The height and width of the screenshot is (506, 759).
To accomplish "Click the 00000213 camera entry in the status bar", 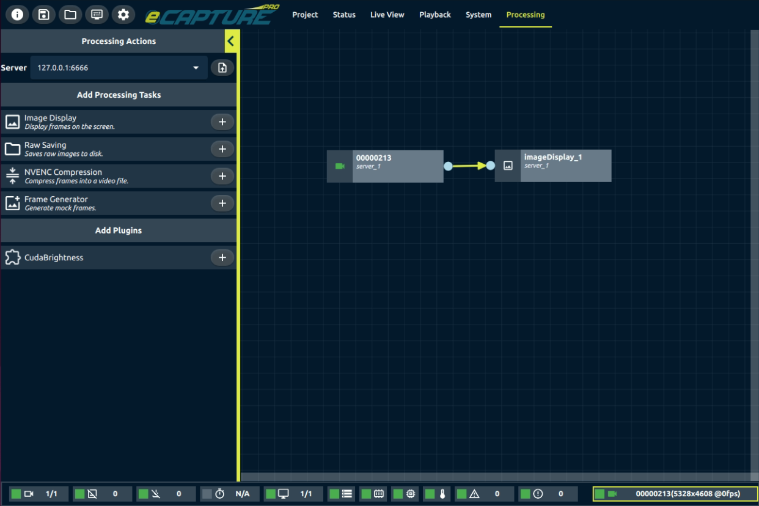I will (671, 493).
